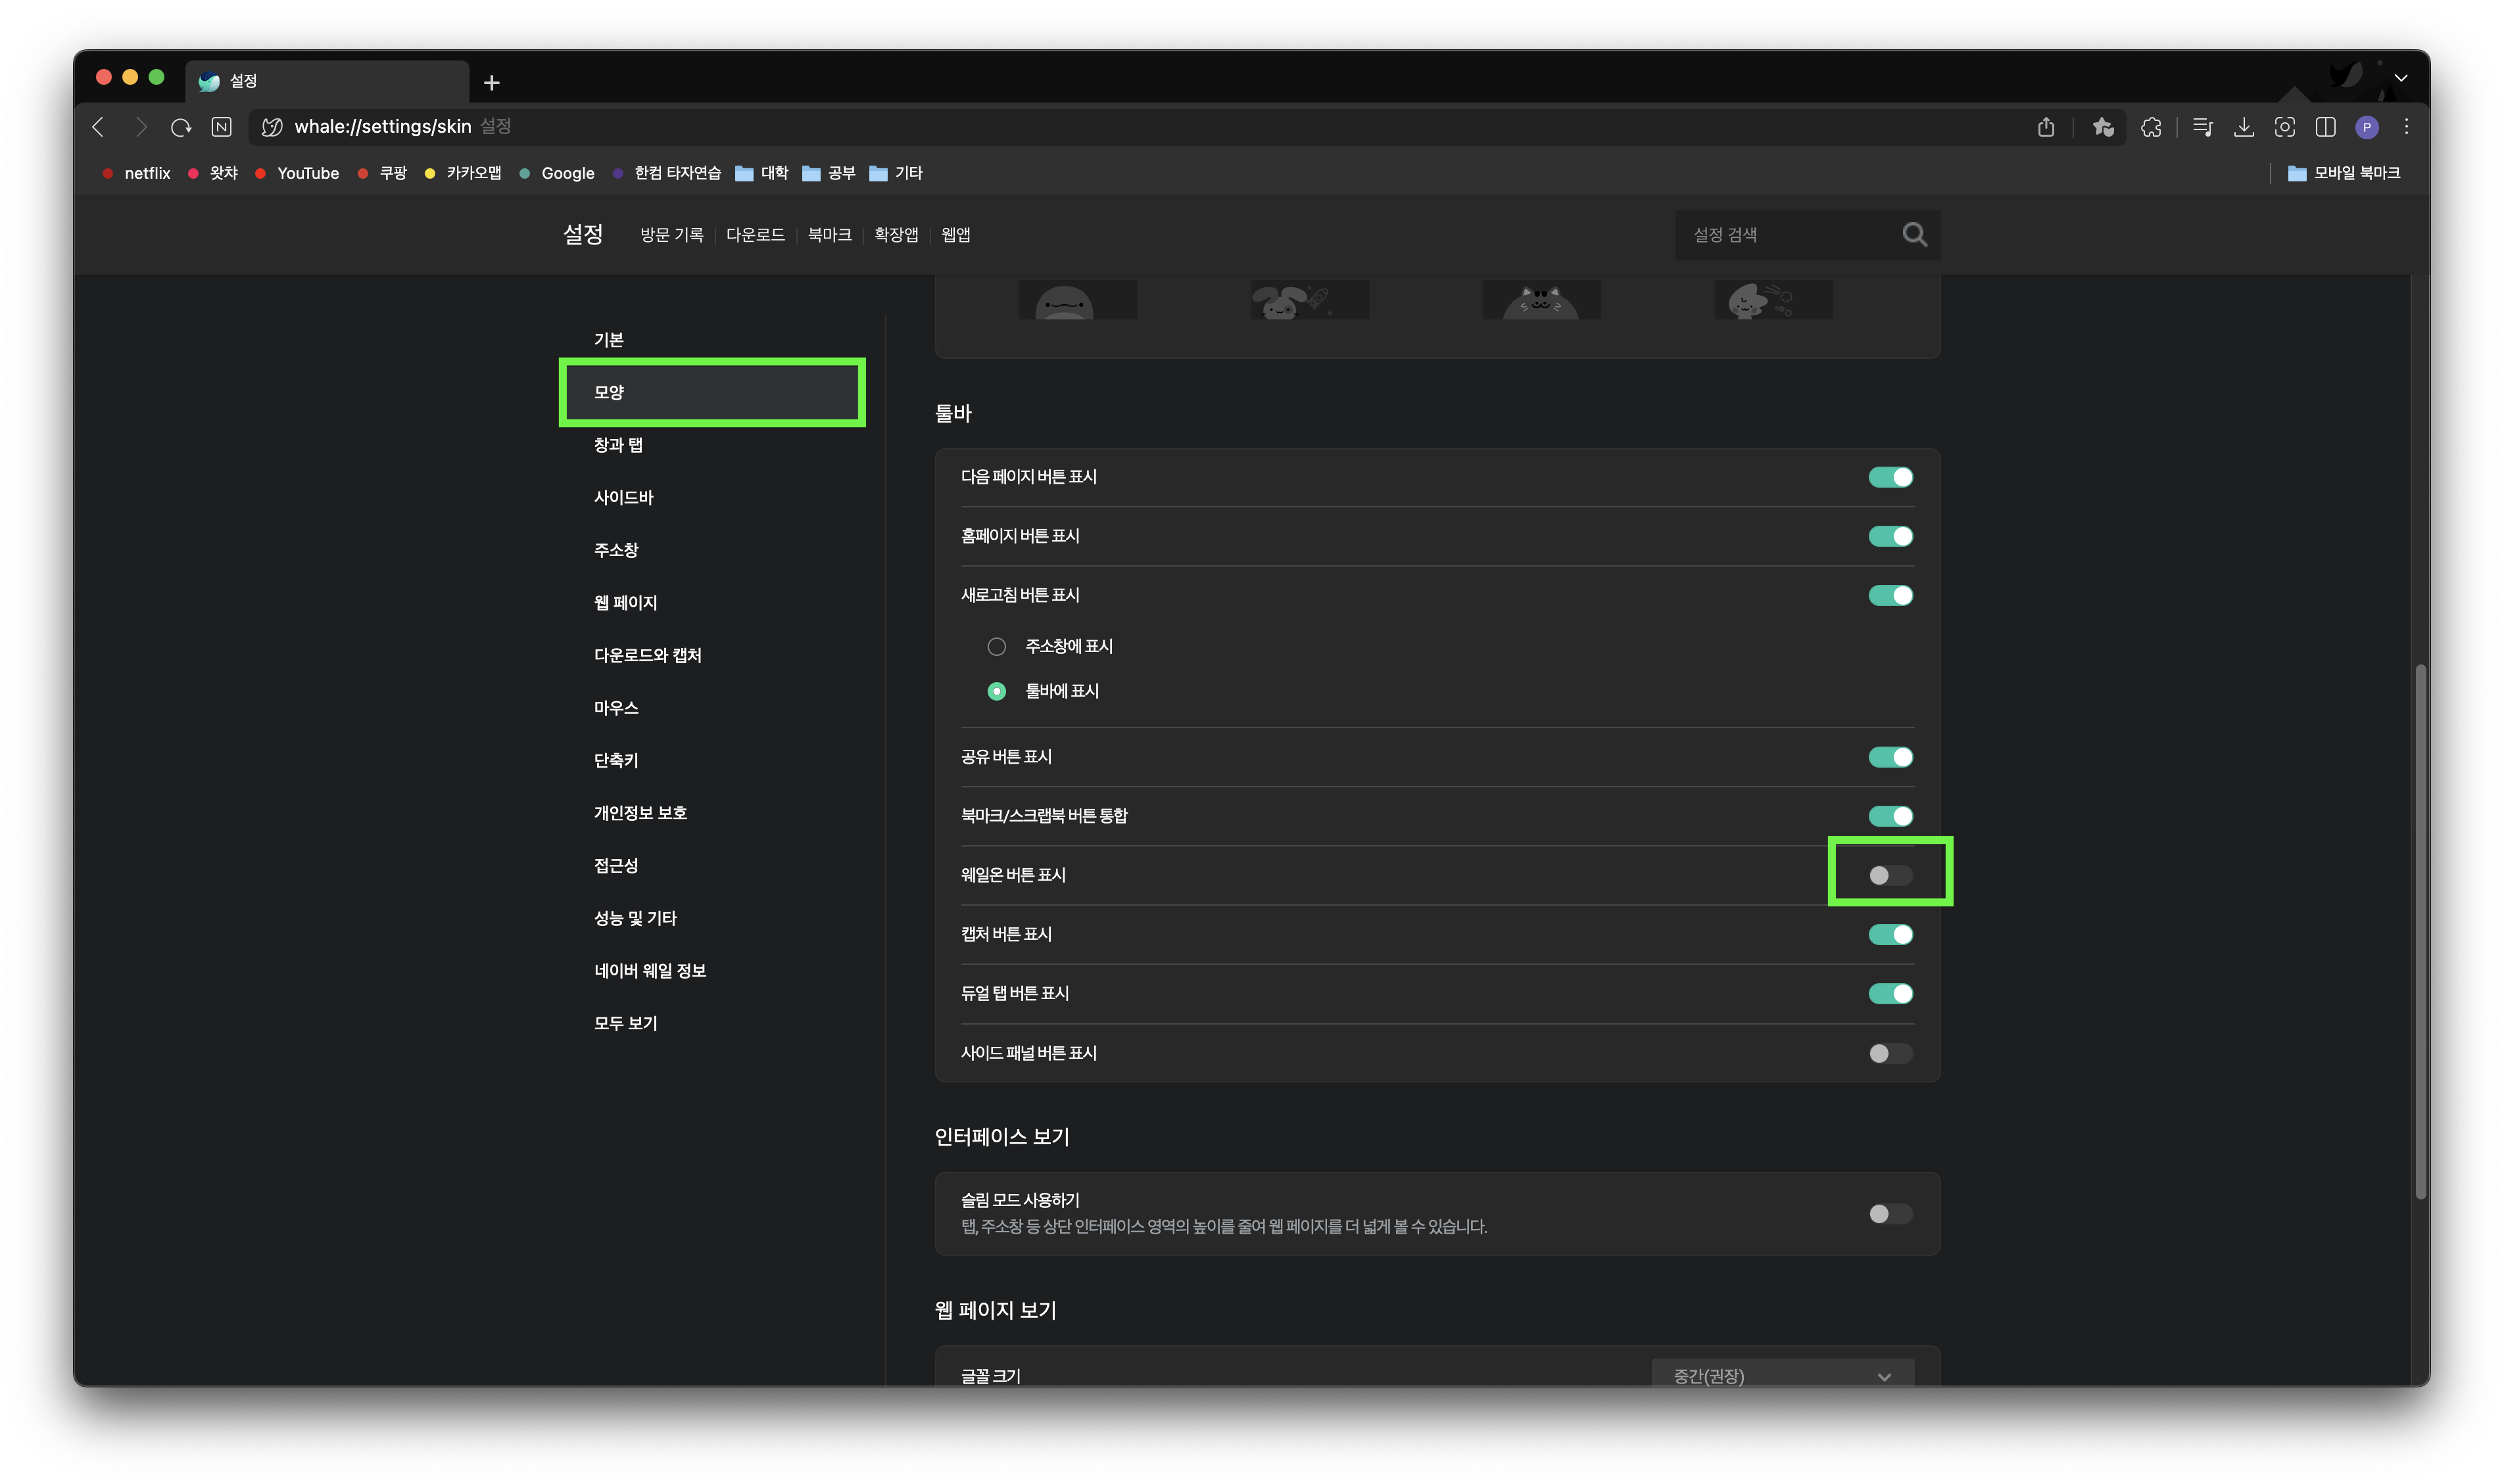Open the YouTube bookmark
Screen dimensions: 2504x1484
pyautogui.click(x=297, y=173)
